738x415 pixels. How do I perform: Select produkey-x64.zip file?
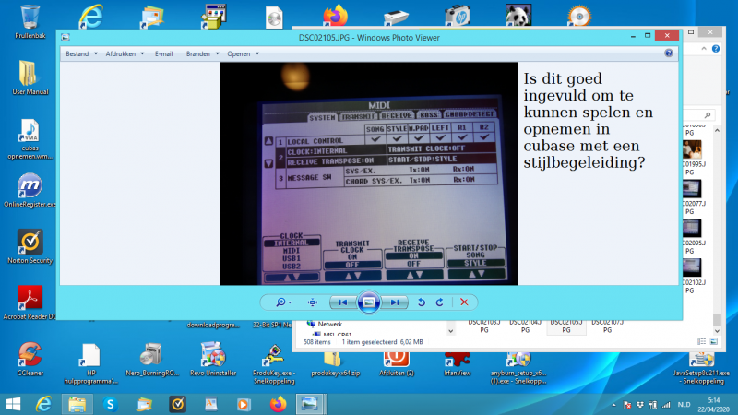[x=335, y=363]
